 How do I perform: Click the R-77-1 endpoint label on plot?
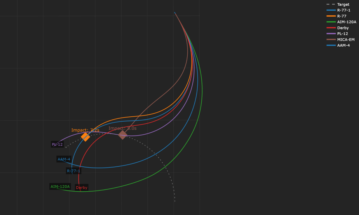(x=73, y=171)
